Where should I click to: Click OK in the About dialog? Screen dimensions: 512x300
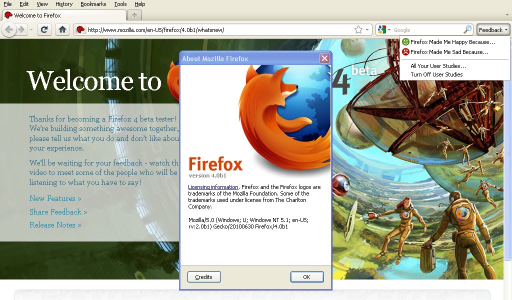point(307,277)
